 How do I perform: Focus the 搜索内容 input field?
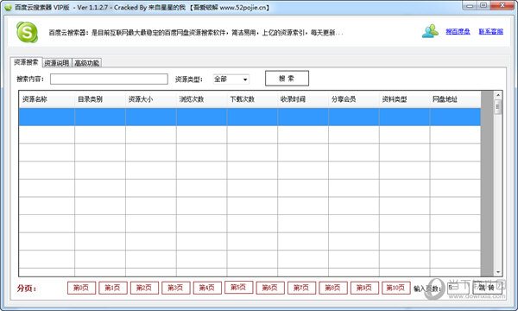click(109, 79)
